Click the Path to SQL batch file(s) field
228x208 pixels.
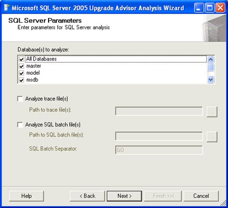point(159,136)
